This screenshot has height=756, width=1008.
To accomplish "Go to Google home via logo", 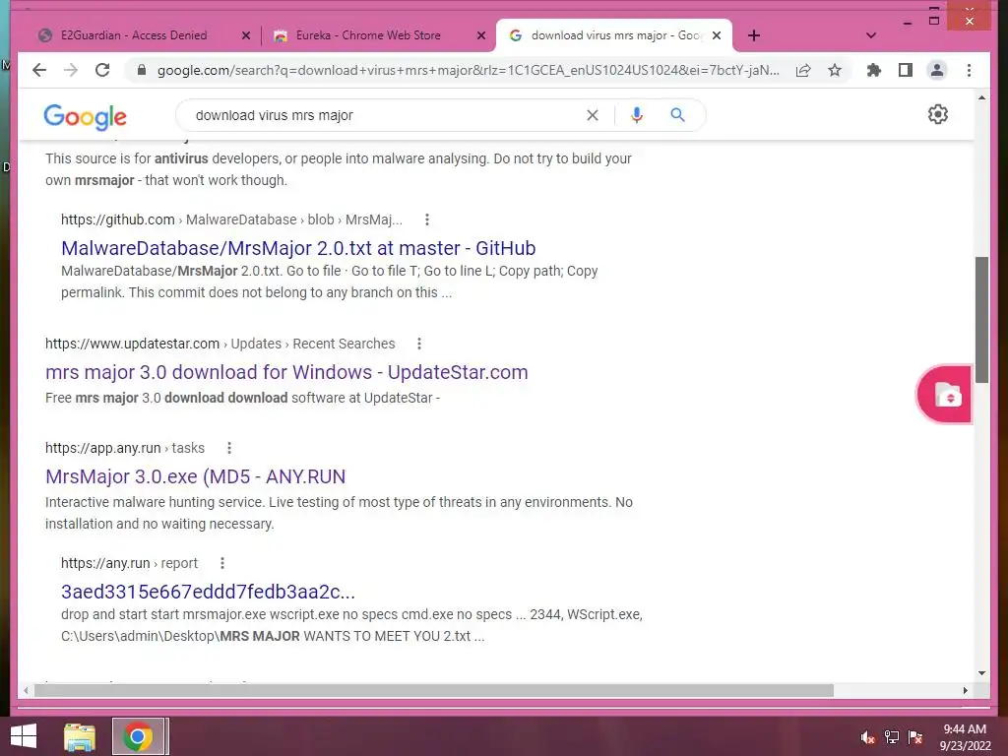I will click(x=85, y=116).
